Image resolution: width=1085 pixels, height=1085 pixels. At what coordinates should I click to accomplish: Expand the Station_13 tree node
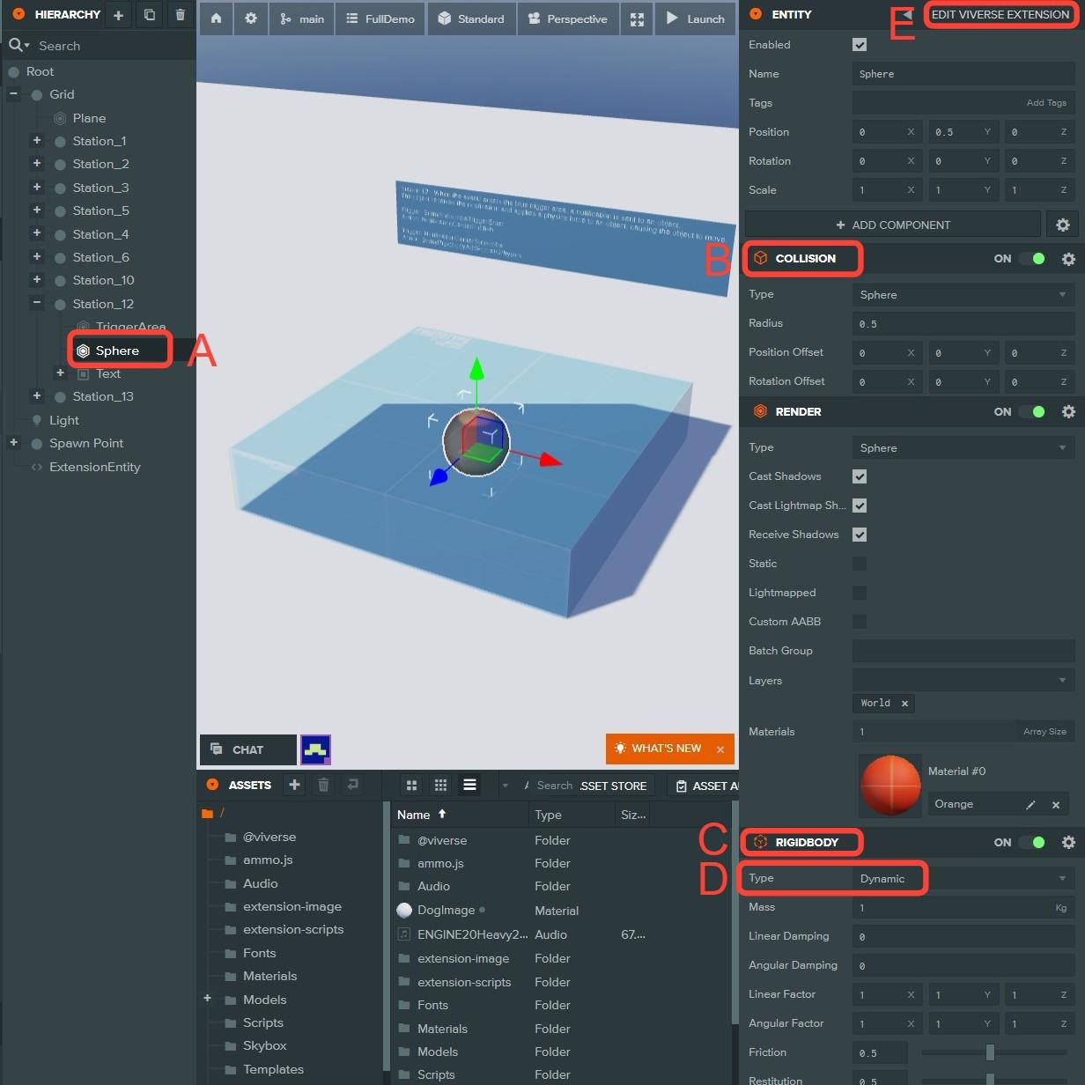click(37, 396)
